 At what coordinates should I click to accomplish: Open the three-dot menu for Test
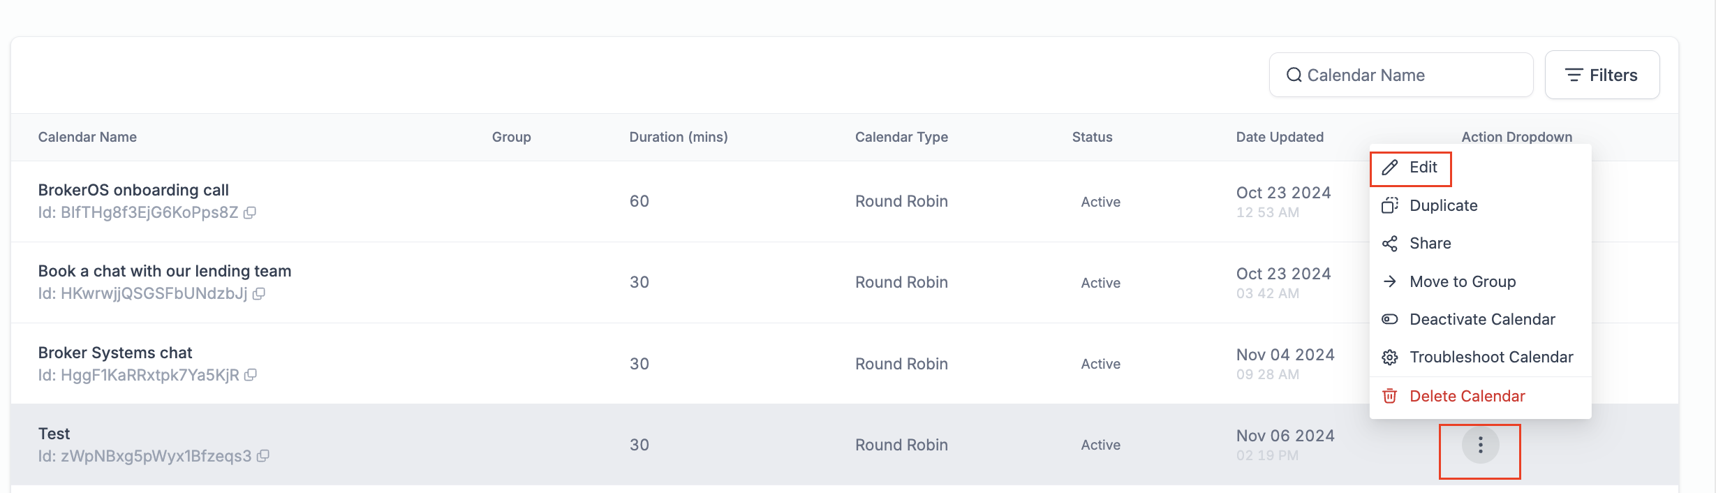pyautogui.click(x=1480, y=445)
